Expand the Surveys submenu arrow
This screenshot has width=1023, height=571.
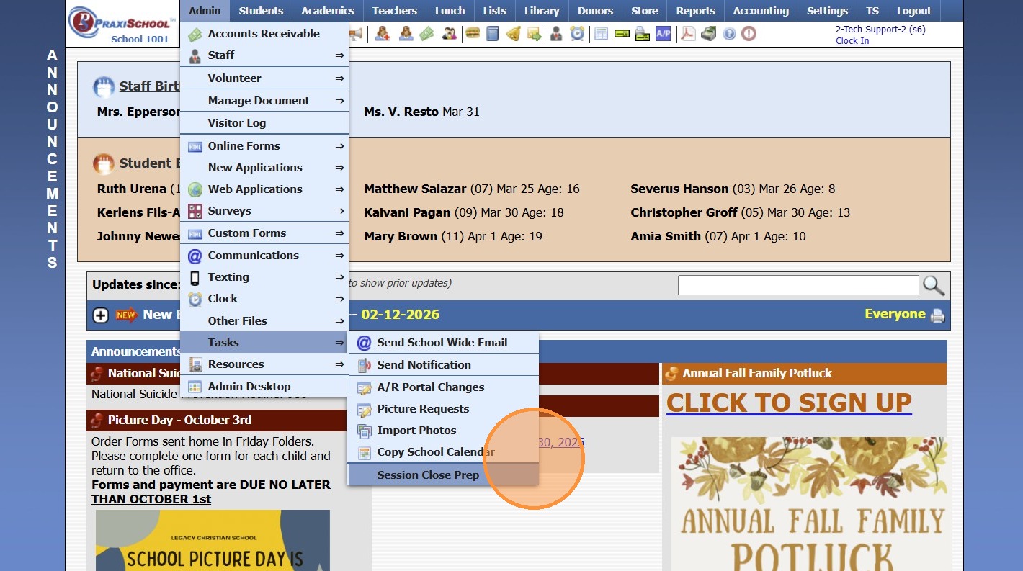339,211
